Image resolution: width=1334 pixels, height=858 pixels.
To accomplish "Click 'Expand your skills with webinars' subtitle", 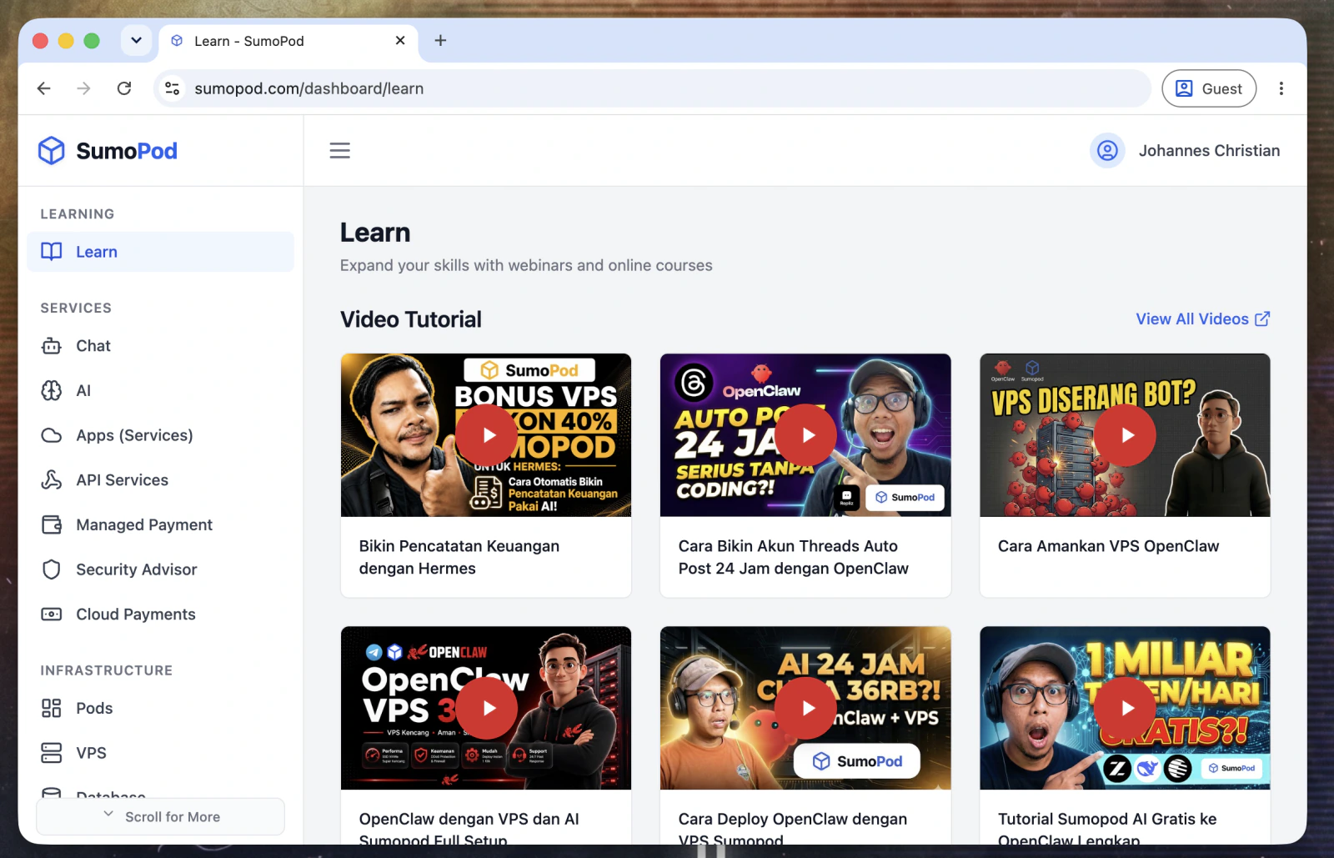I will coord(526,265).
